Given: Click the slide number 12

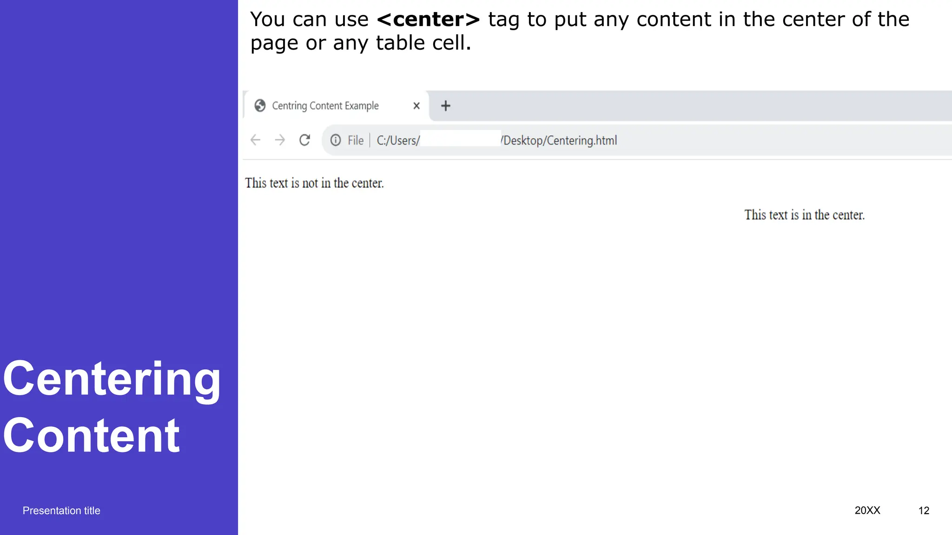Looking at the screenshot, I should pyautogui.click(x=924, y=510).
